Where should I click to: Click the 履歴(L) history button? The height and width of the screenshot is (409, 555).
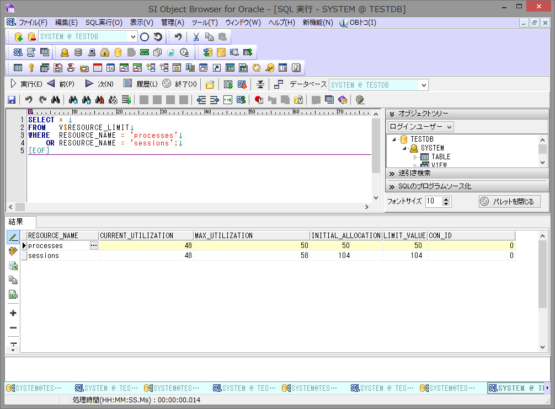pyautogui.click(x=141, y=84)
